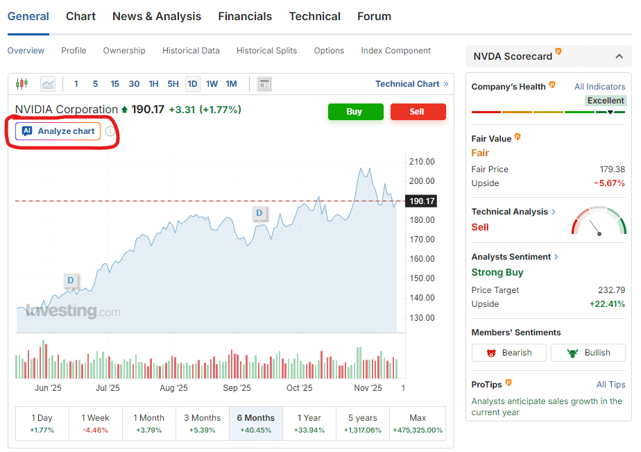Screen dimensions: 641x452
Task: Open the Financials tab
Action: click(x=245, y=16)
